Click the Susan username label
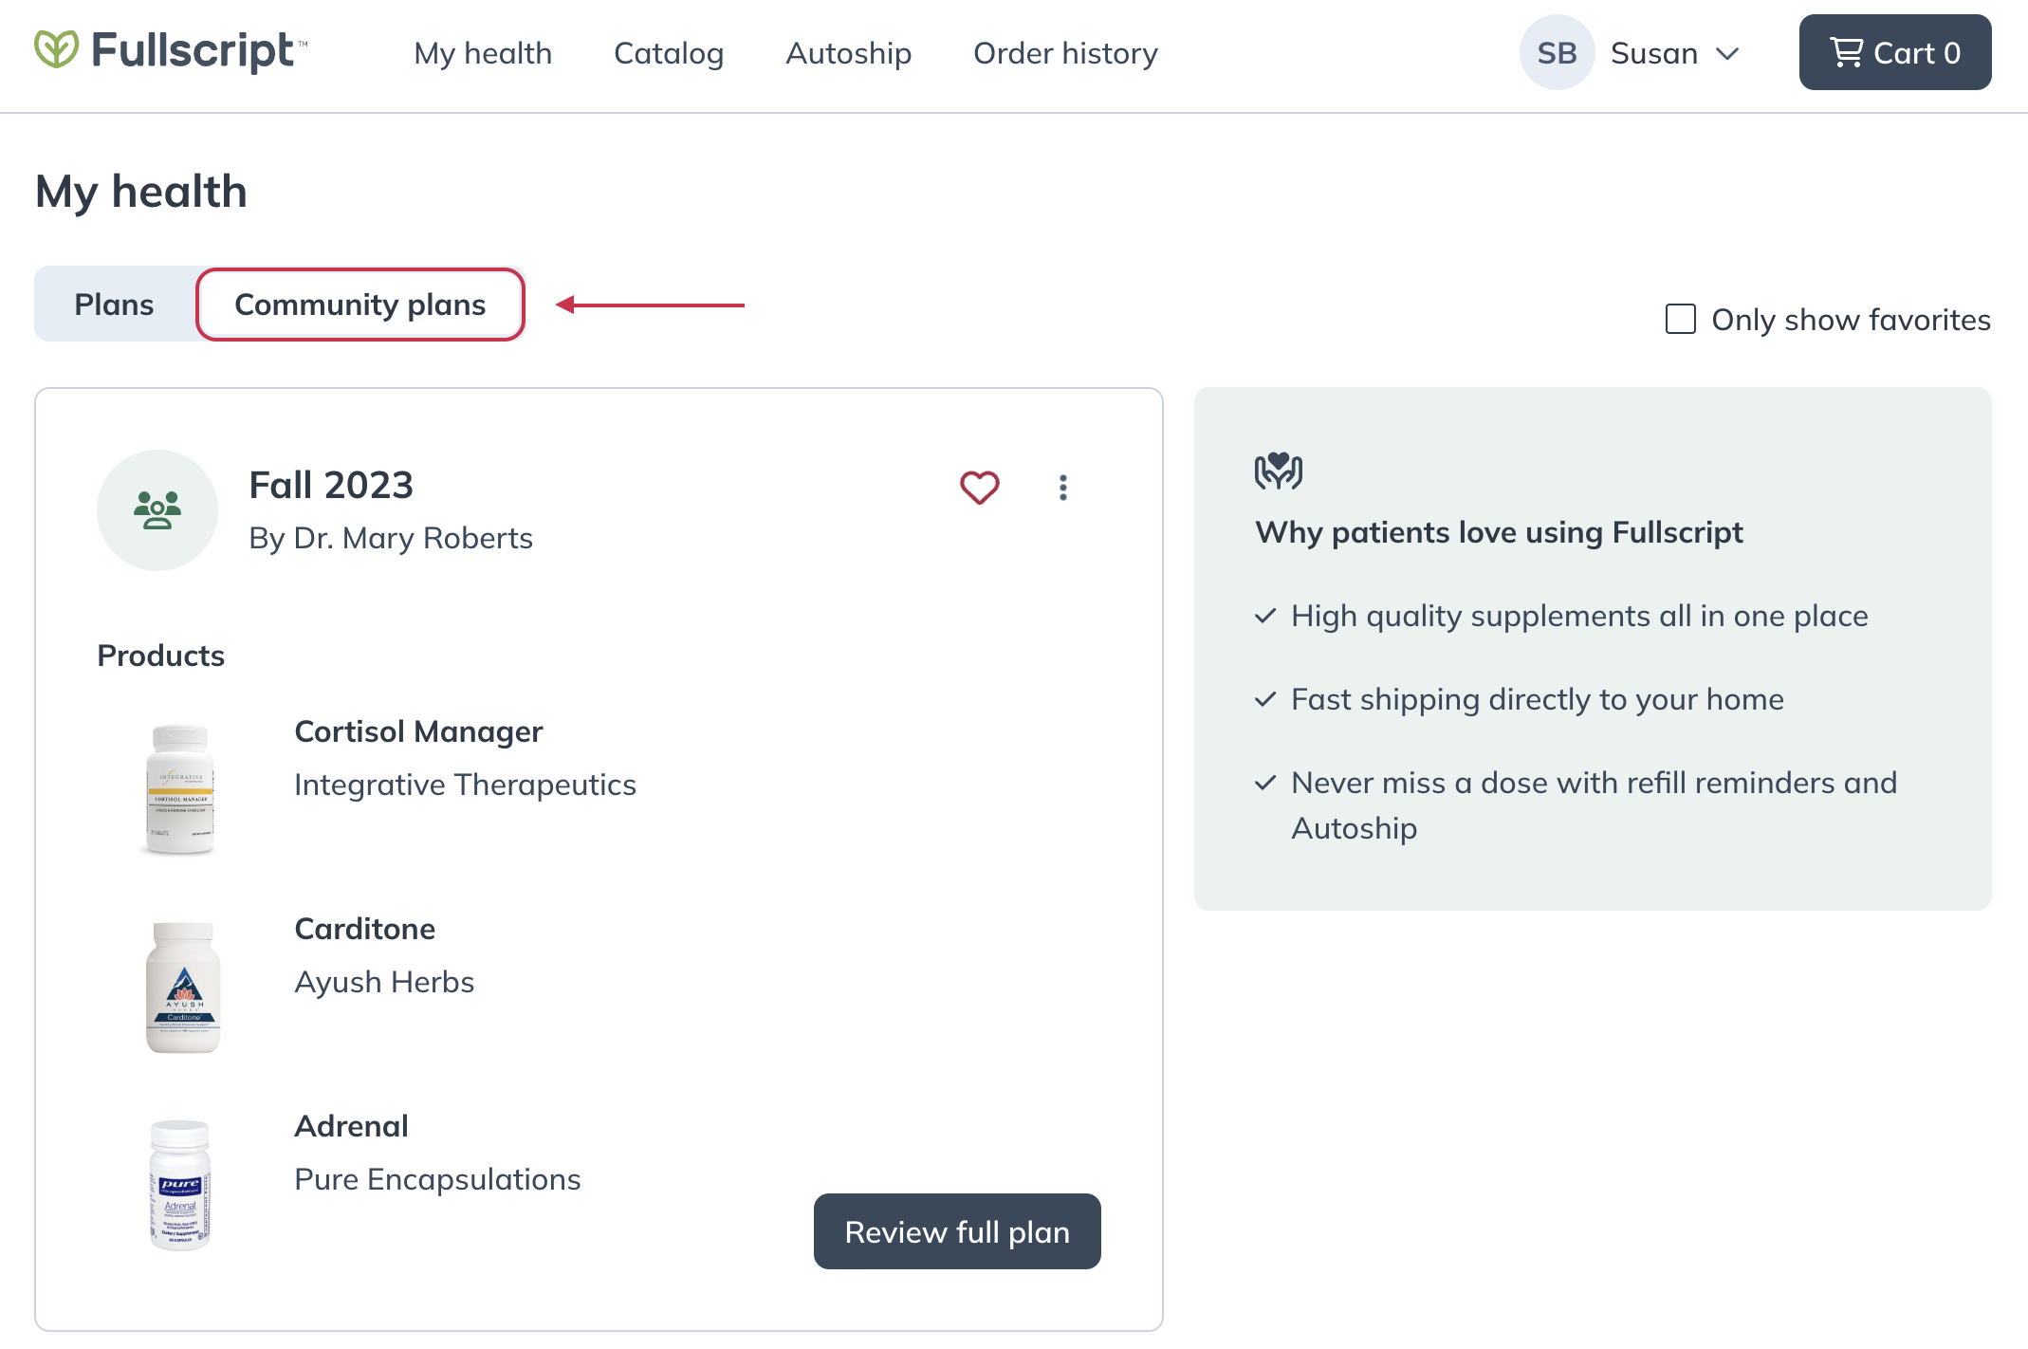This screenshot has height=1349, width=2028. click(1653, 53)
